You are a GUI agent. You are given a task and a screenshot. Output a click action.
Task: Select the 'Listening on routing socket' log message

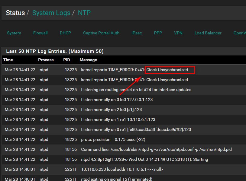pos(136,90)
